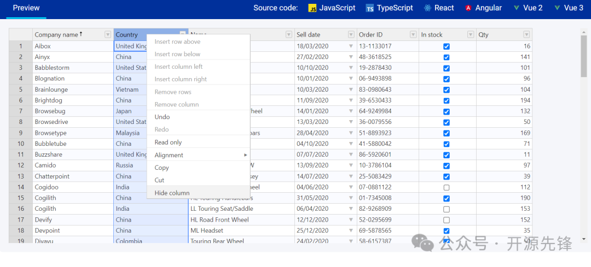
Task: Click the TypeScript logo icon
Action: tap(370, 8)
